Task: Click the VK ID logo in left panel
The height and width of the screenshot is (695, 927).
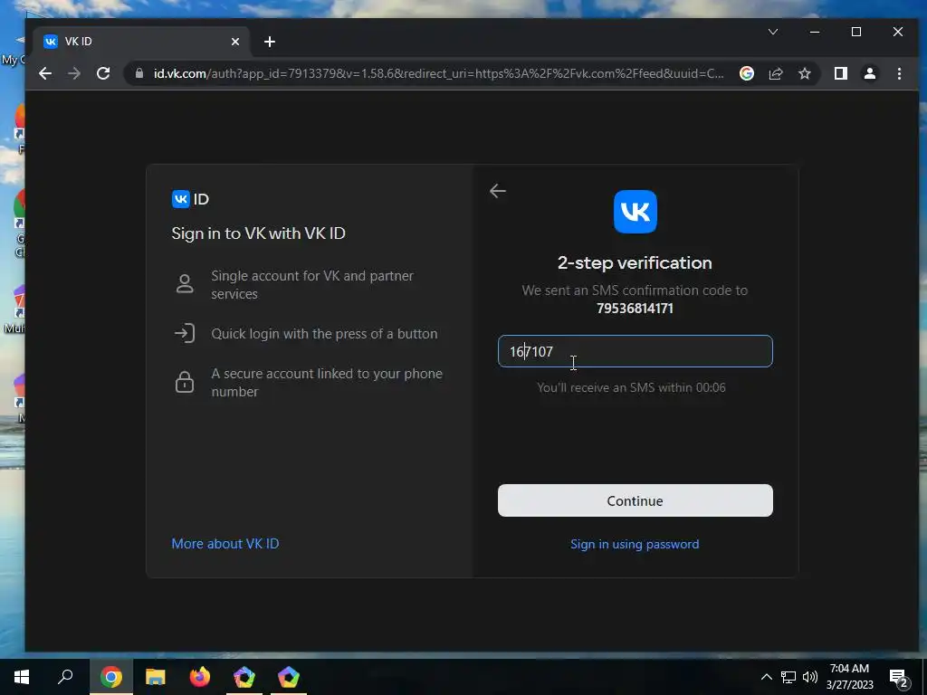Action: (190, 199)
